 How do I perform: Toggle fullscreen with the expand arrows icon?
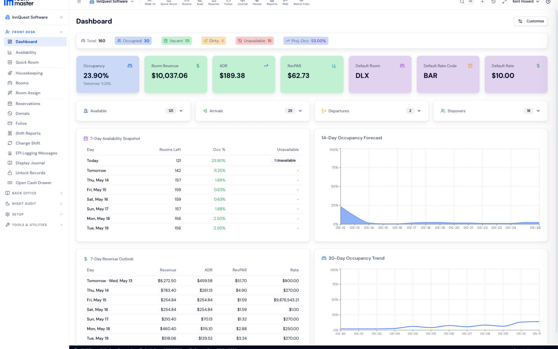click(x=504, y=2)
